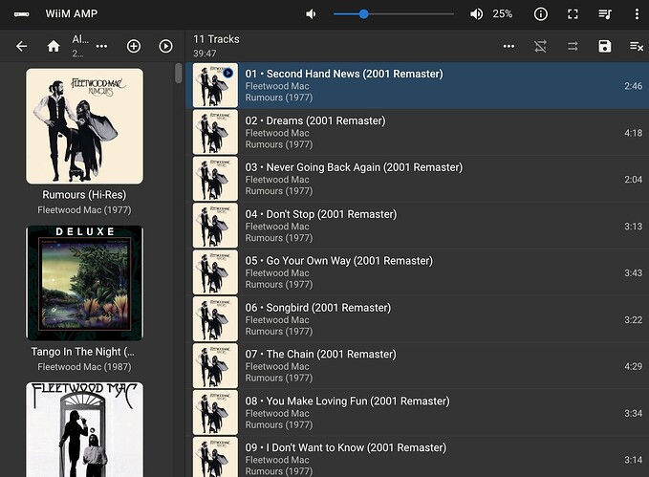Viewport: 649px width, 477px height.
Task: Go to the Home icon
Action: (x=54, y=46)
